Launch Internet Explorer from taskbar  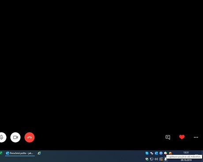39,153
